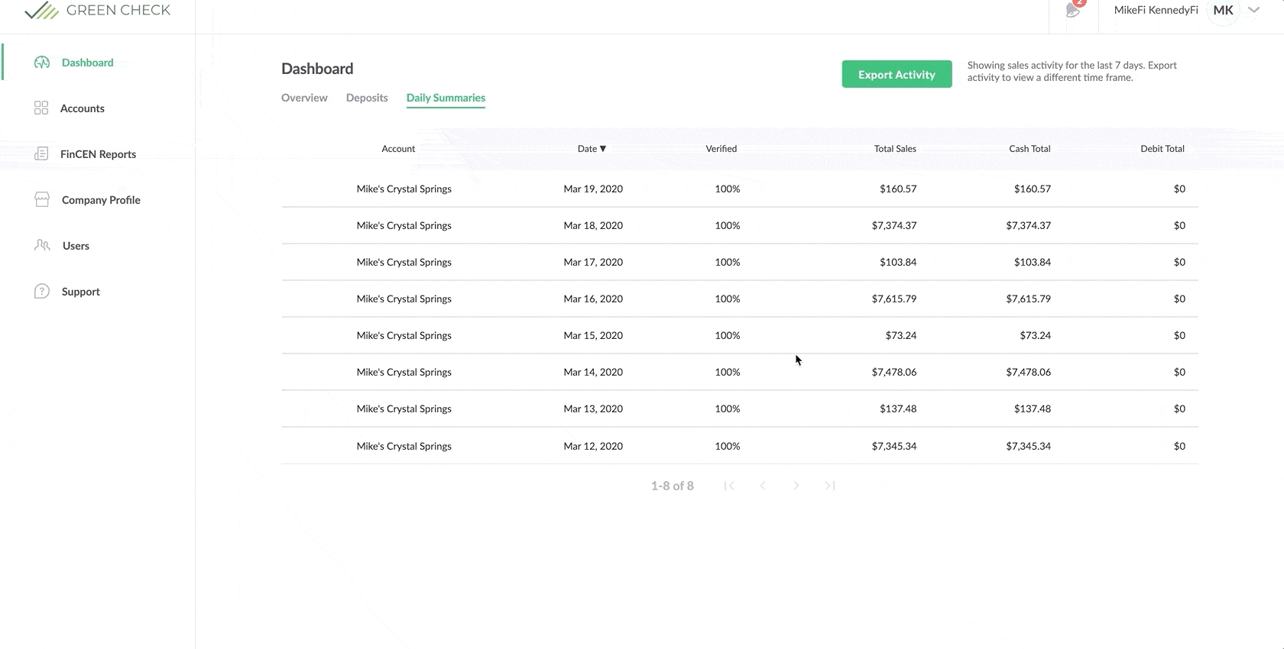This screenshot has width=1284, height=649.
Task: Jump to the last page of results
Action: pos(830,486)
